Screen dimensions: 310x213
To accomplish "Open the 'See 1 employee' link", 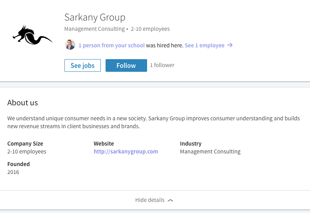I will pyautogui.click(x=204, y=45).
